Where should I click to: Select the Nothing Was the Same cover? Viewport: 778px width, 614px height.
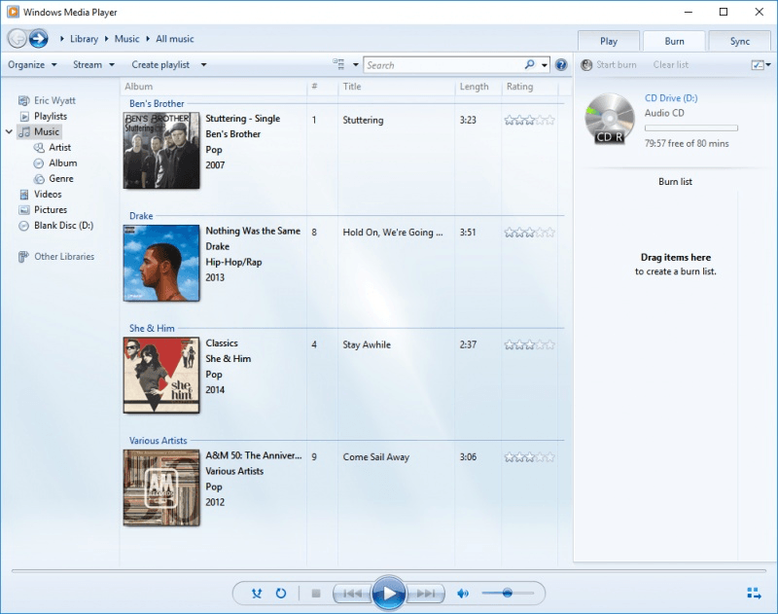pos(161,263)
